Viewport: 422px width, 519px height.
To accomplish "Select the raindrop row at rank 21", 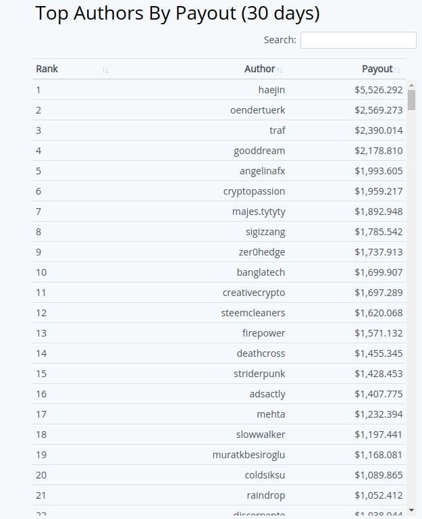I will click(265, 495).
